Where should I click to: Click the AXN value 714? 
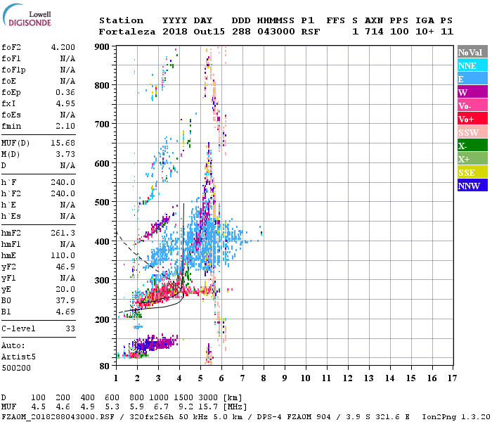(x=374, y=32)
